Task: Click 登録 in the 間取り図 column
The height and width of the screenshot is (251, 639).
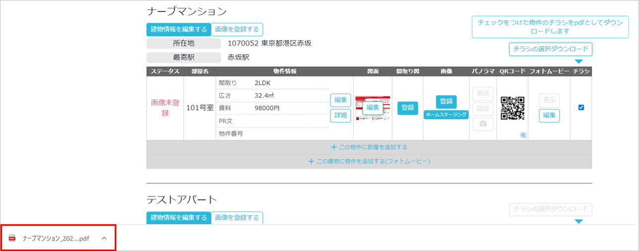Action: pyautogui.click(x=407, y=108)
